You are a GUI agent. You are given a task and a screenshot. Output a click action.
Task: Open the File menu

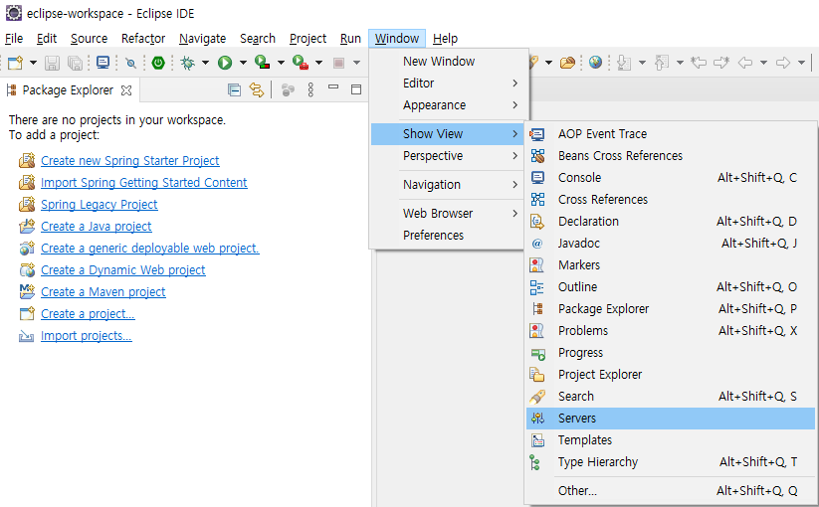[x=14, y=39]
